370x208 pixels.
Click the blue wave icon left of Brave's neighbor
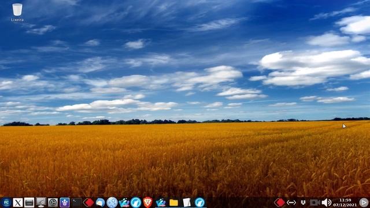pos(124,202)
